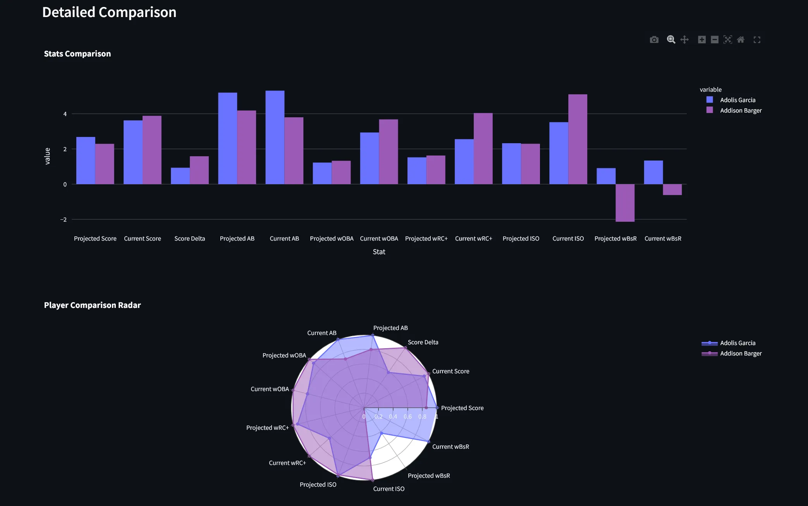Click the zoom-out icon on the toolbar
The image size is (808, 506).
[715, 39]
